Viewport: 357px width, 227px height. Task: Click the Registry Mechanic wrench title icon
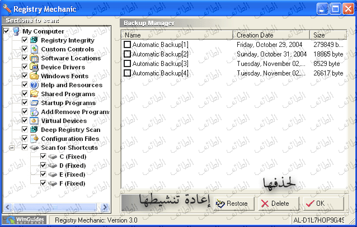coord(7,8)
